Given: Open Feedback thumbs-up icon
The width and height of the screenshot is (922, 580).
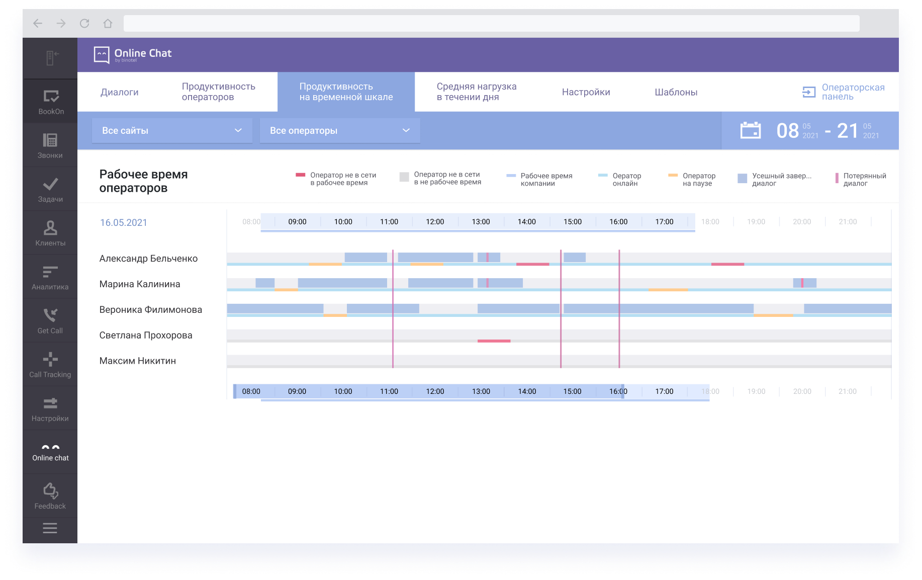Looking at the screenshot, I should (x=50, y=491).
